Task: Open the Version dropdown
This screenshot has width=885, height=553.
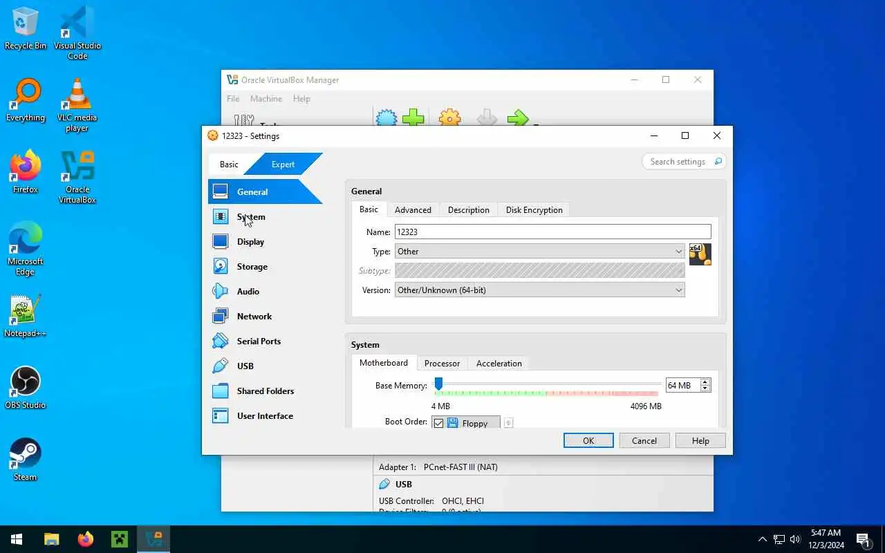Action: (x=540, y=290)
